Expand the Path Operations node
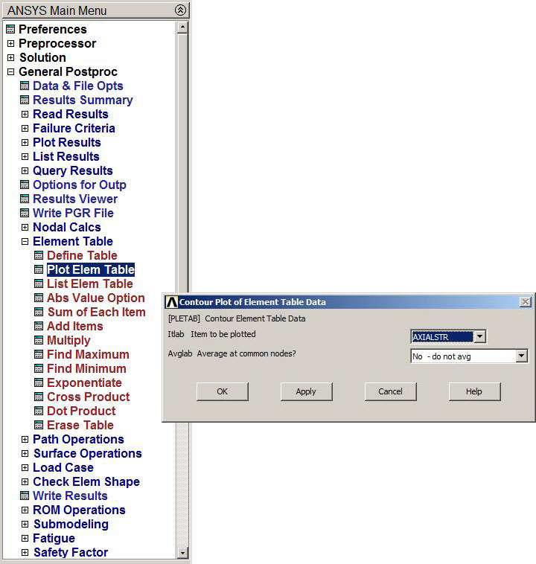This screenshot has width=536, height=564. coord(25,440)
